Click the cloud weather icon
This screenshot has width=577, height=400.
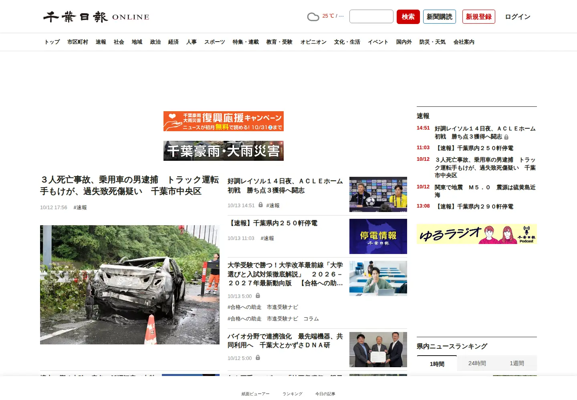point(313,17)
